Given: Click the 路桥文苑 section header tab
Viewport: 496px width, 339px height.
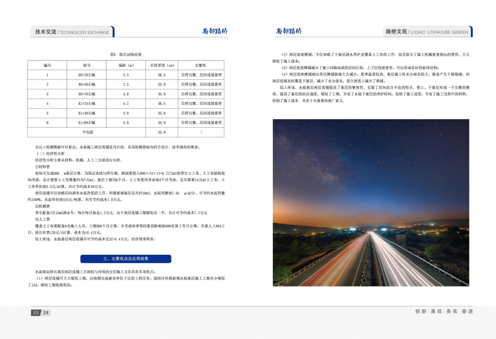Looking at the screenshot, I should 427,32.
